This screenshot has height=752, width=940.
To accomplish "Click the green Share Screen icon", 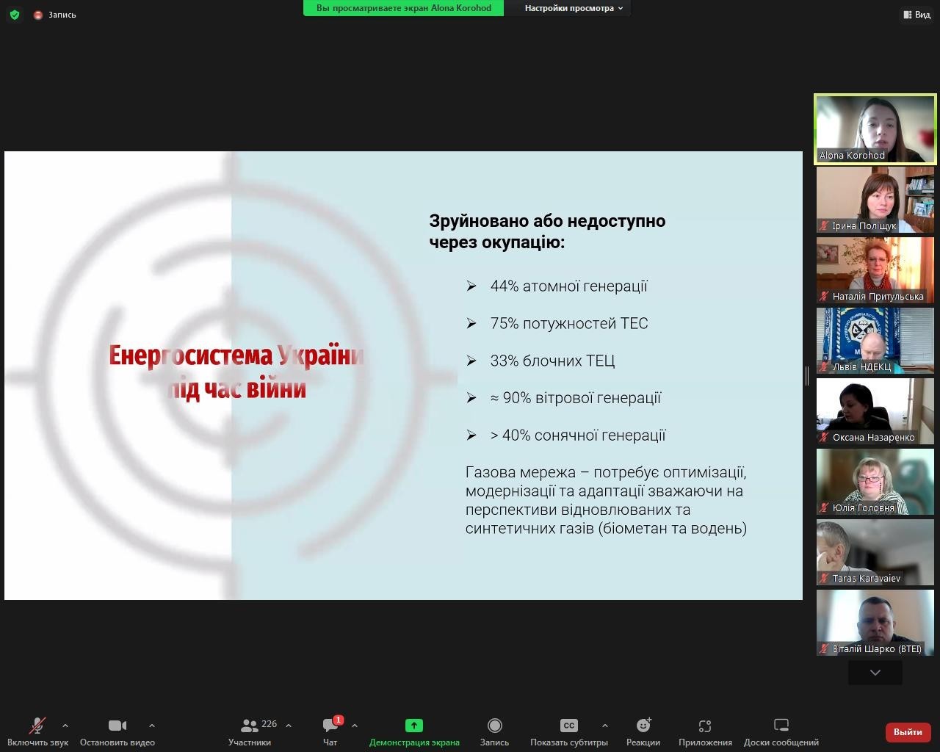I will tap(414, 726).
